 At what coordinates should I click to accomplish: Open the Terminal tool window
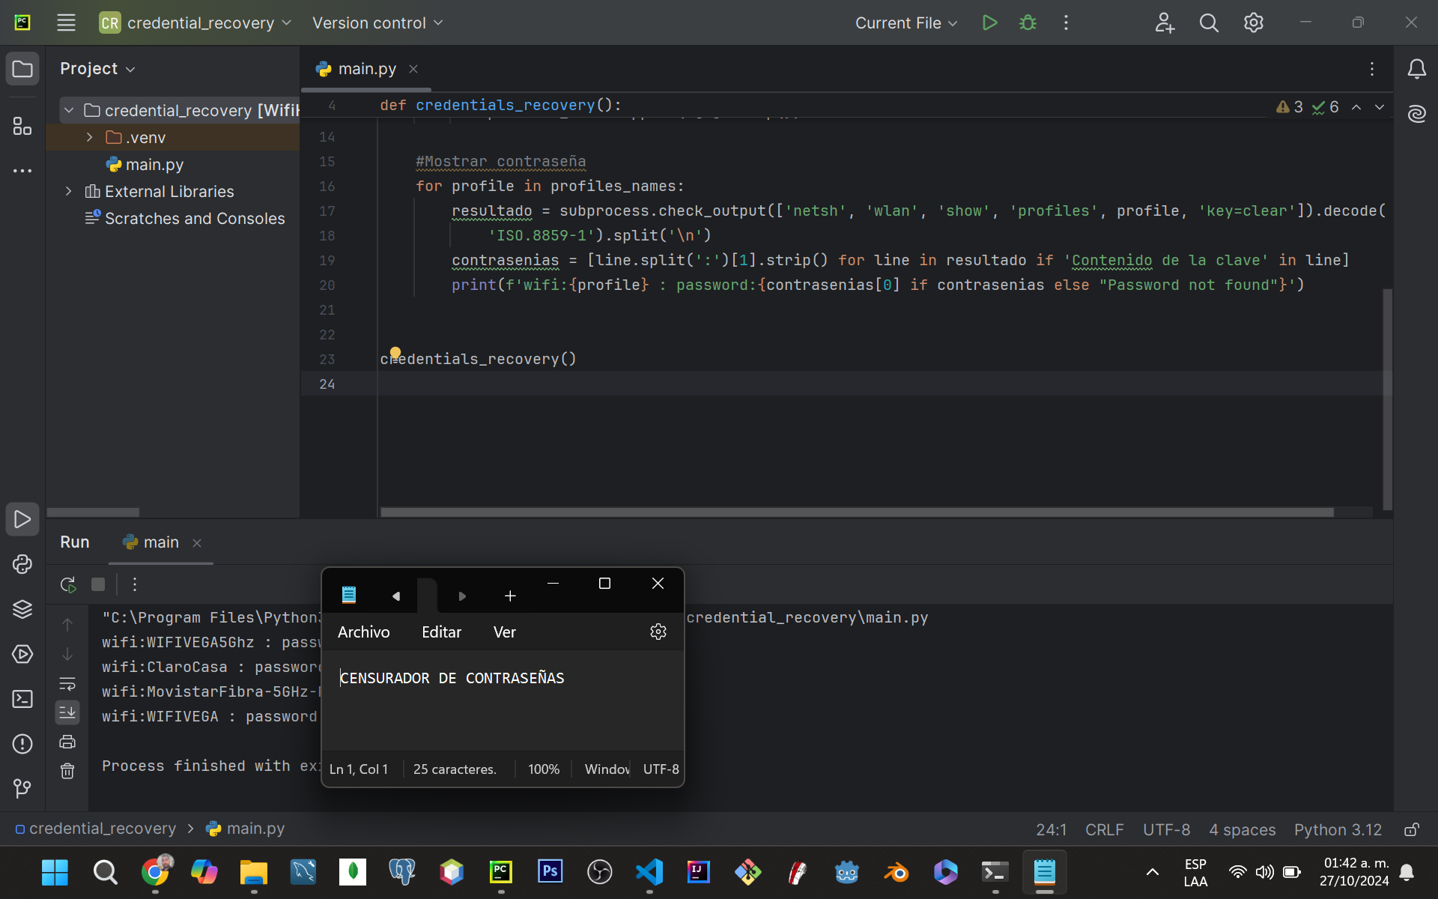tap(22, 699)
